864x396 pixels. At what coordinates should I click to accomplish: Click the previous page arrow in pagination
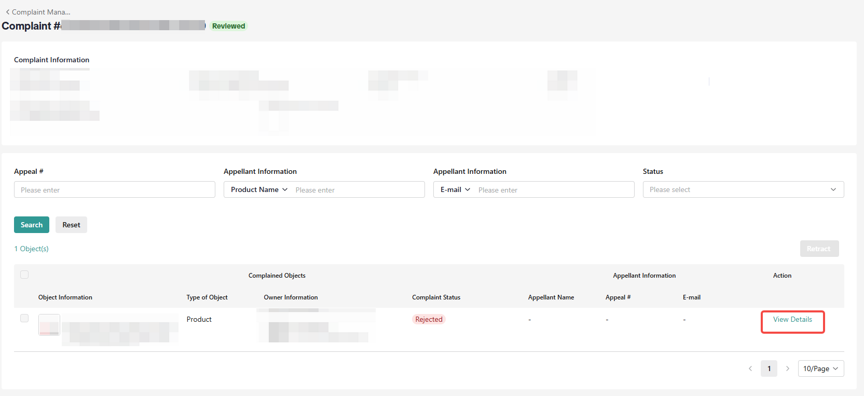(x=750, y=368)
